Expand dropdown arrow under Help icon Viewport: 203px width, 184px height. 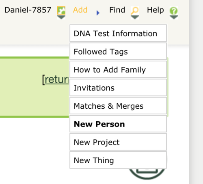(x=174, y=17)
